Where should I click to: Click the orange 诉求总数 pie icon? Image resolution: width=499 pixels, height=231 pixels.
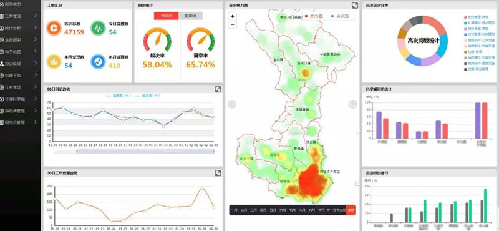click(x=54, y=27)
